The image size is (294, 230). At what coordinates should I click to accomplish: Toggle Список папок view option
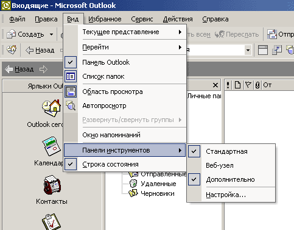pyautogui.click(x=125, y=76)
